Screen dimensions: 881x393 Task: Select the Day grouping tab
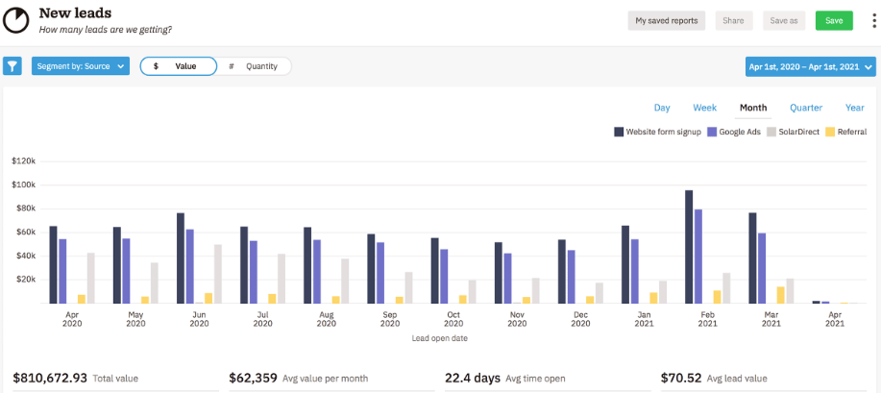click(x=662, y=108)
